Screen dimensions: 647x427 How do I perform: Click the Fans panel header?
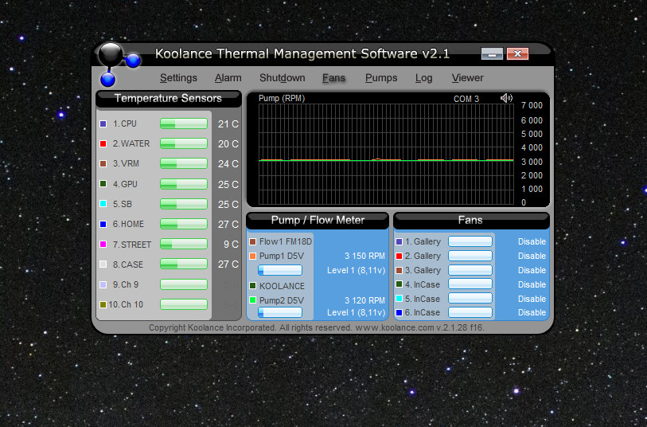click(x=471, y=221)
